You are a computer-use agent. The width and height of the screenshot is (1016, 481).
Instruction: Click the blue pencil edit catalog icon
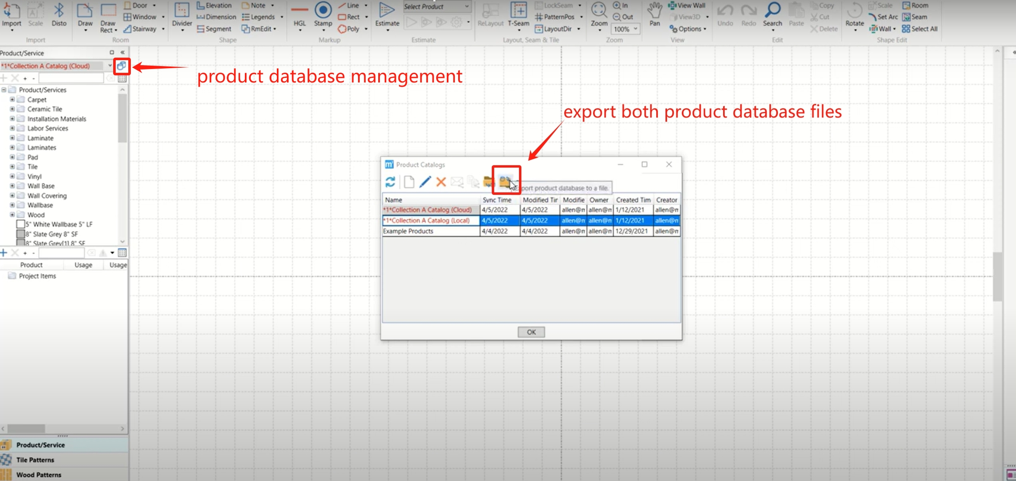[425, 182]
